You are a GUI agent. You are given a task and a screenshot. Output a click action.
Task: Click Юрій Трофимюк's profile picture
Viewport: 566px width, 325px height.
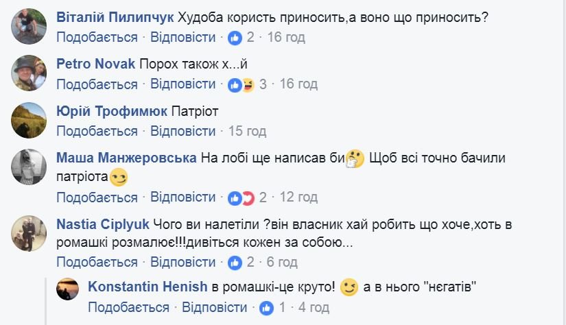[x=29, y=119]
